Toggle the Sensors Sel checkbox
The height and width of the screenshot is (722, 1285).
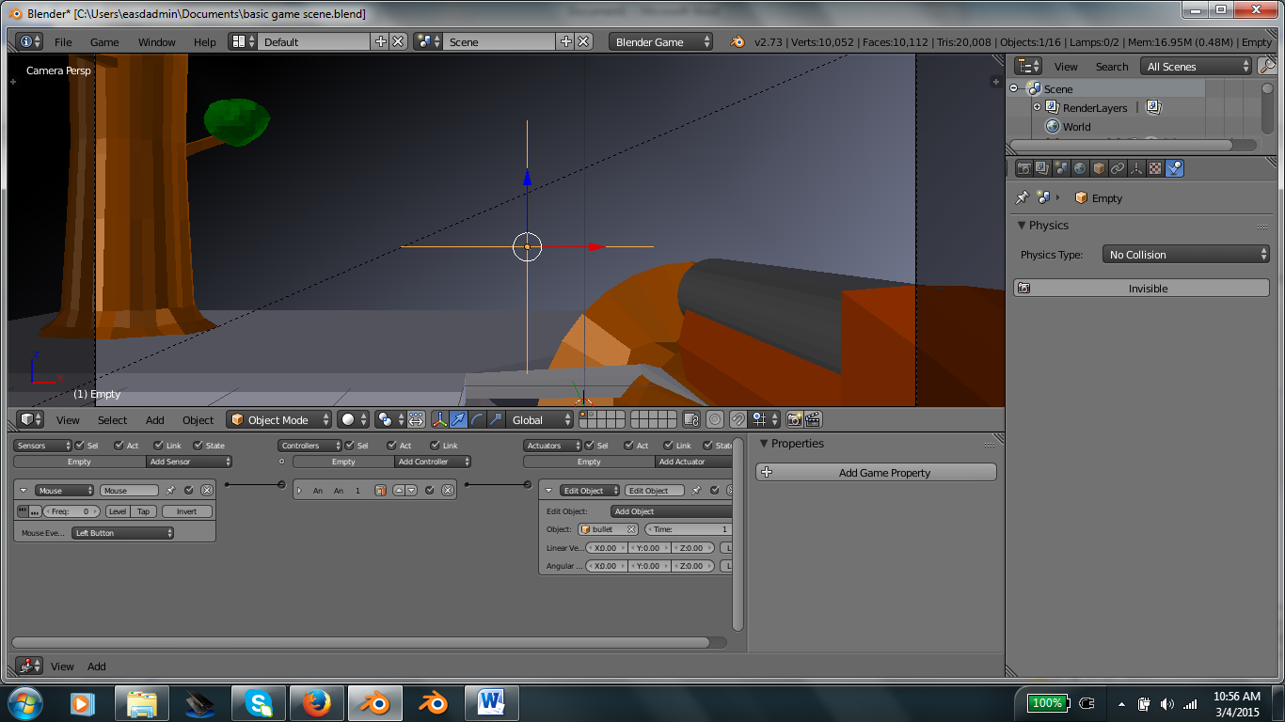click(x=80, y=446)
